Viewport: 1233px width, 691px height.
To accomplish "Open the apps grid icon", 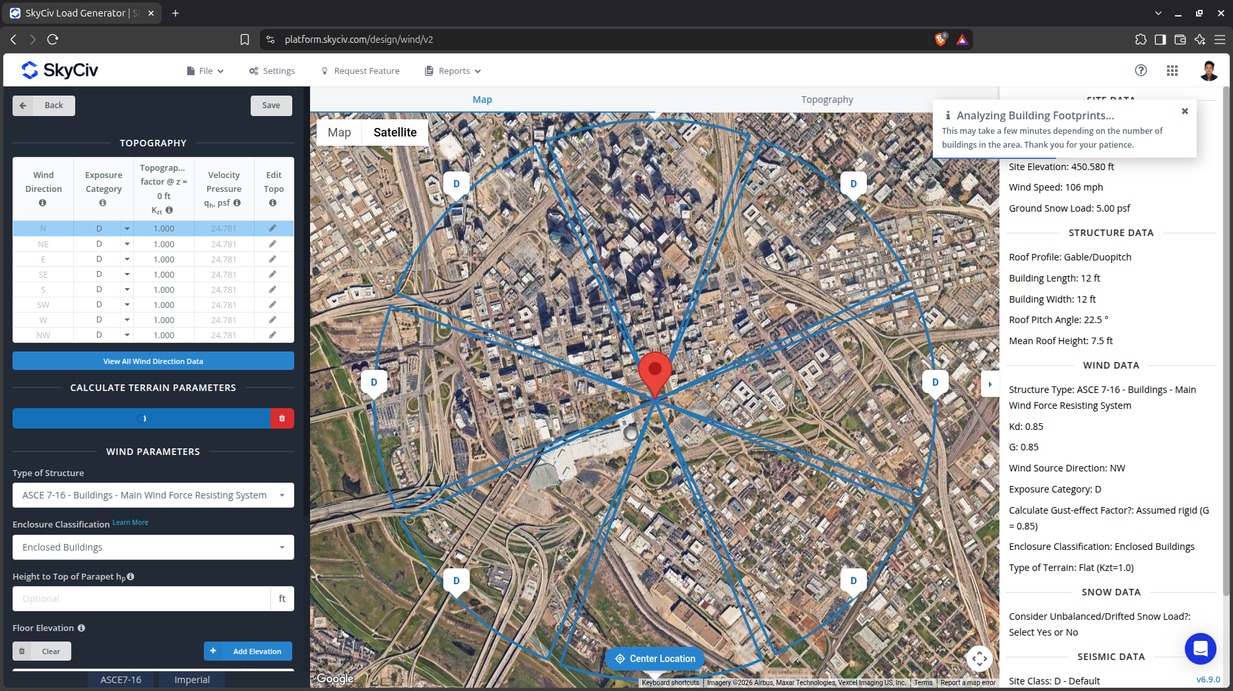I will point(1172,71).
